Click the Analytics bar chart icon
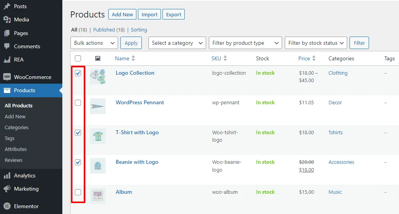This screenshot has width=399, height=214. (7, 175)
